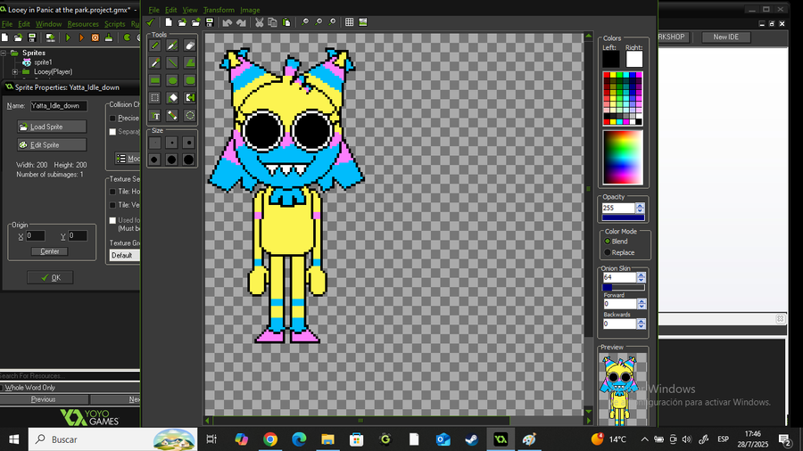Select the Magic wand tool

pos(172,116)
